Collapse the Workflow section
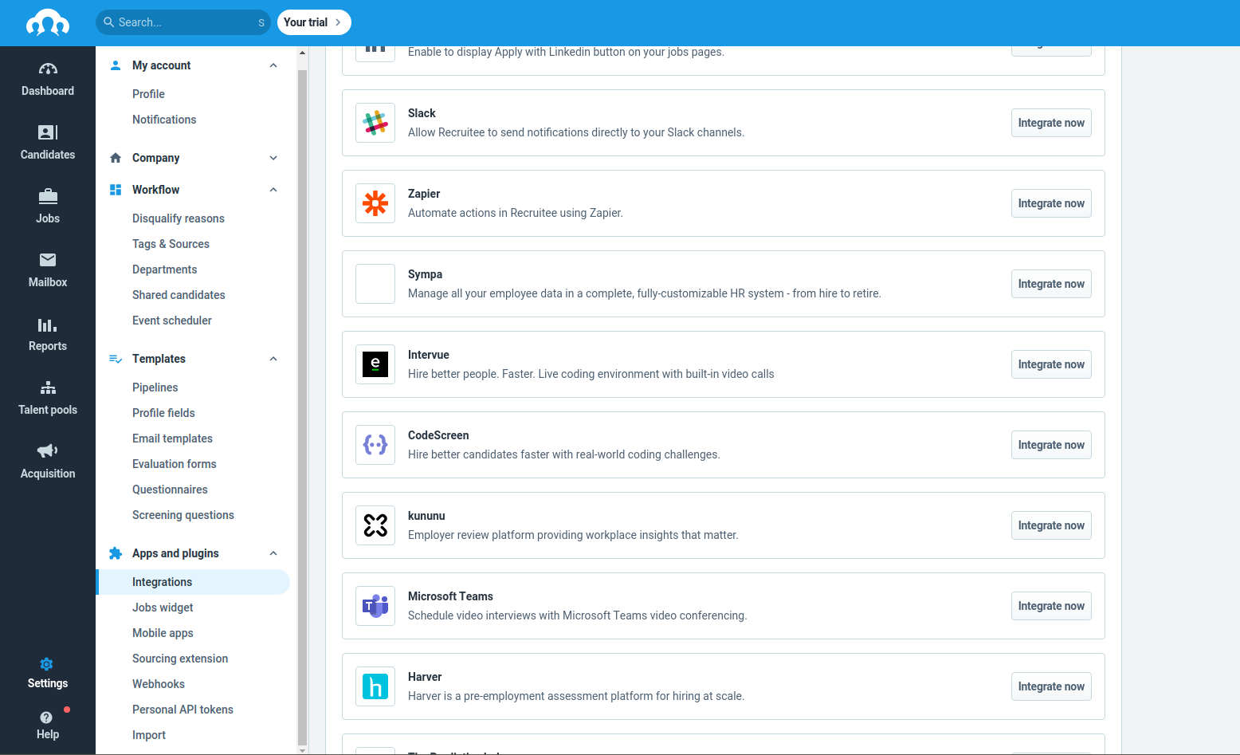This screenshot has height=755, width=1240. click(x=273, y=190)
